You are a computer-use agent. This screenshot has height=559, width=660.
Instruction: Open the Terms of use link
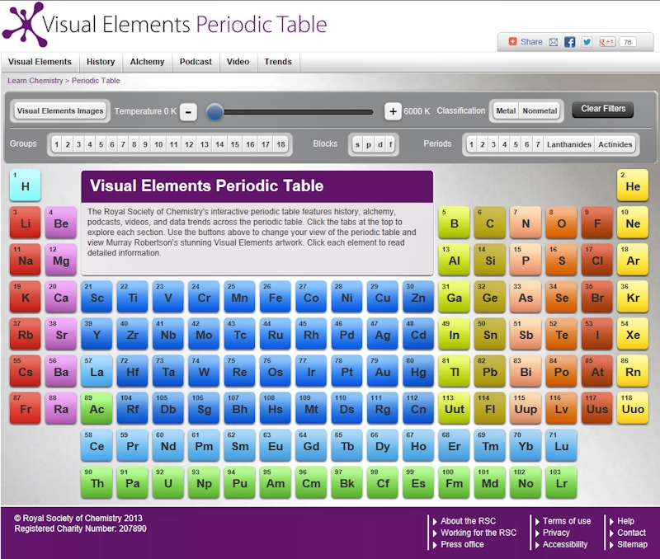pos(567,521)
